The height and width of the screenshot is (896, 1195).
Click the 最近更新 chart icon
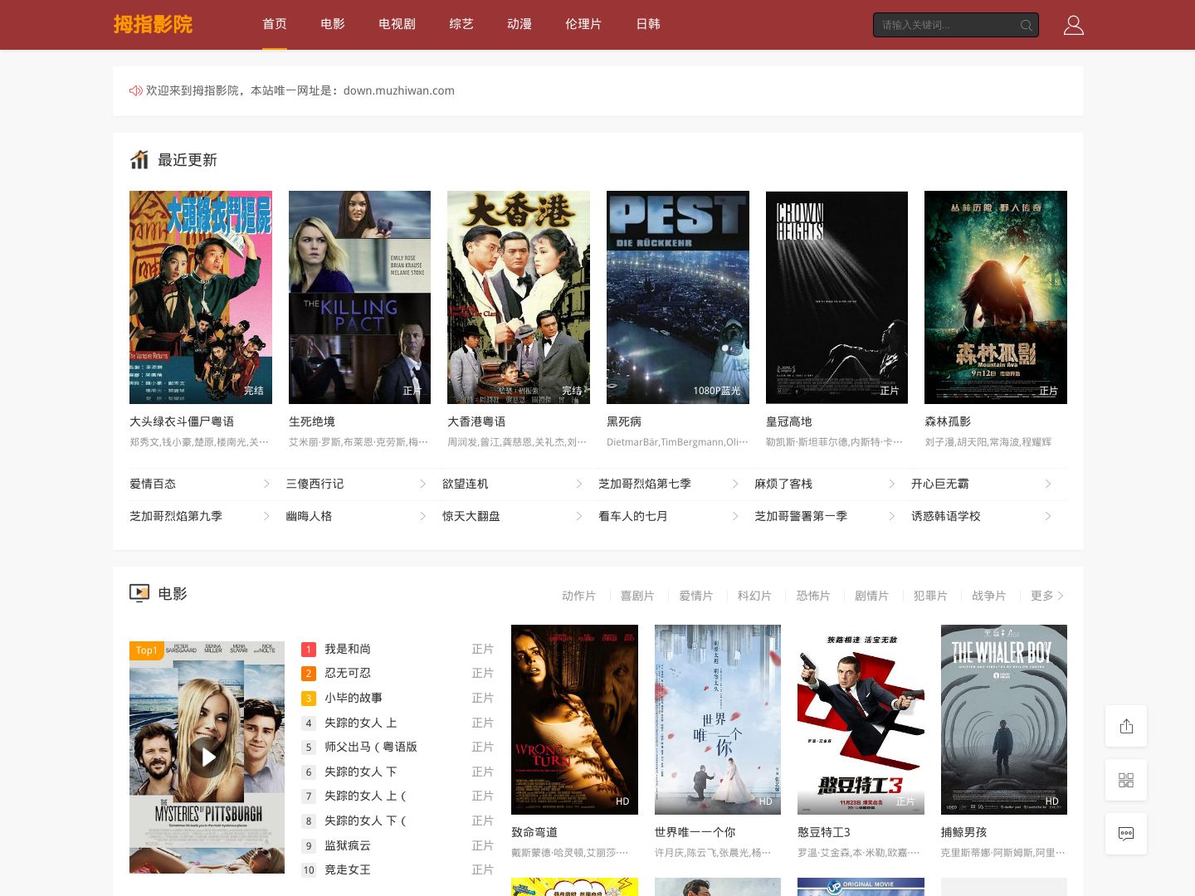(x=139, y=159)
